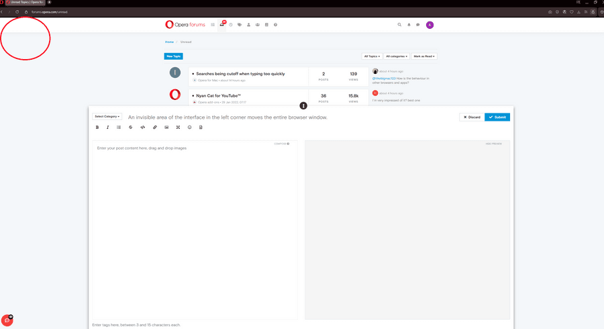Click the Opera forums logo
The width and height of the screenshot is (604, 329).
tap(185, 25)
